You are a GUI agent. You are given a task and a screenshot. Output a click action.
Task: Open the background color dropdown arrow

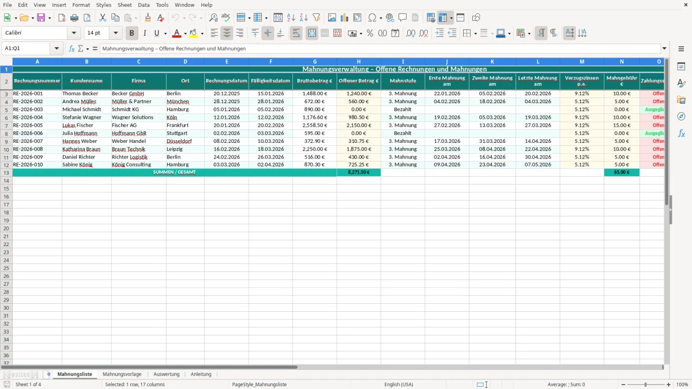tap(202, 33)
